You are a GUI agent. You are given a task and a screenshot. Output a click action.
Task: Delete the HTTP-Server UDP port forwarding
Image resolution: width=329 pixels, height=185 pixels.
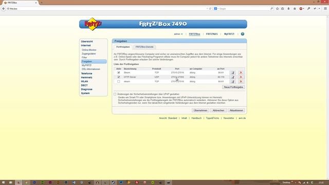tap(241, 77)
